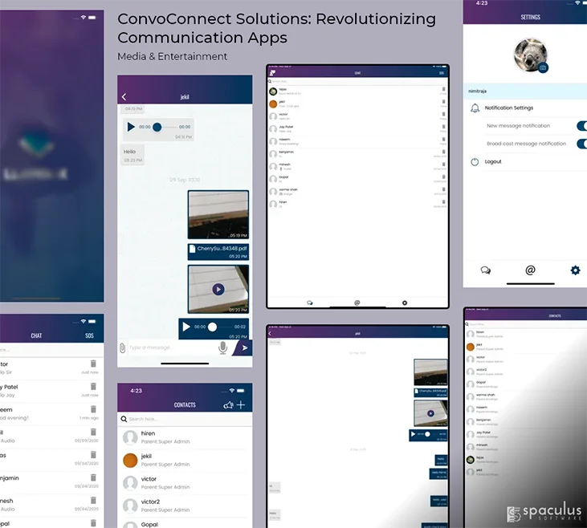This screenshot has width=587, height=528.
Task: Switch to the @ contacts tab in Settings screen
Action: click(530, 270)
